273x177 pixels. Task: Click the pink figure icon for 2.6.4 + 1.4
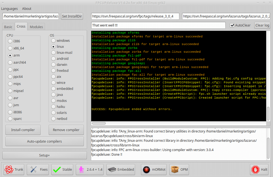81,170
